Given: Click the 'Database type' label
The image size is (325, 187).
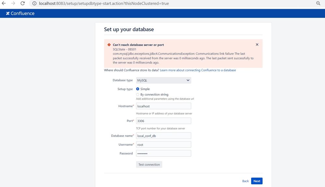Looking at the screenshot, I should coord(123,80).
